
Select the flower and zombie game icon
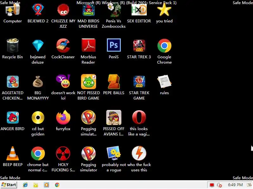tap(114, 10)
